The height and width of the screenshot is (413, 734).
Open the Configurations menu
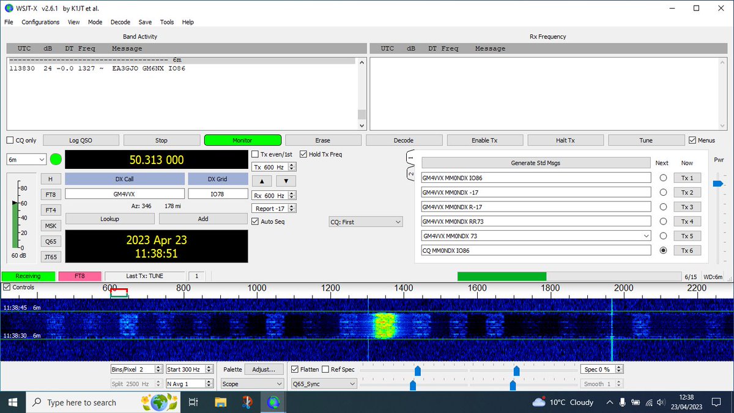point(40,22)
